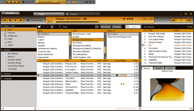Mute volume in mini player

[x=24, y=2]
